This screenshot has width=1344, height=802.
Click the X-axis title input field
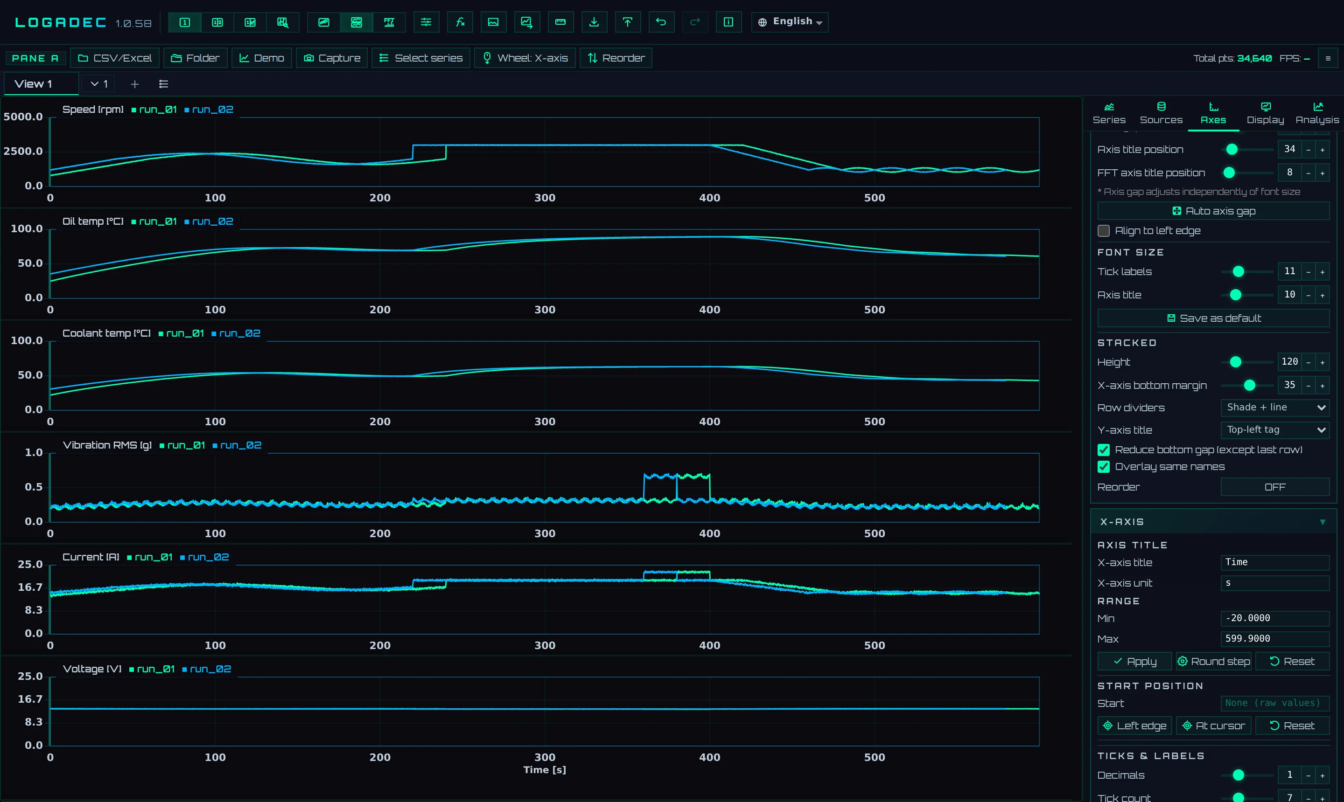tap(1275, 563)
